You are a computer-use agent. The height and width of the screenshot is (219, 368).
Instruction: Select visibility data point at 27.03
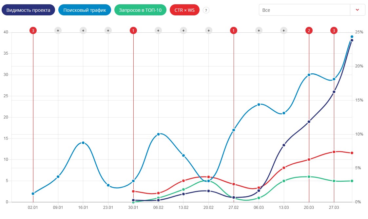334,92
